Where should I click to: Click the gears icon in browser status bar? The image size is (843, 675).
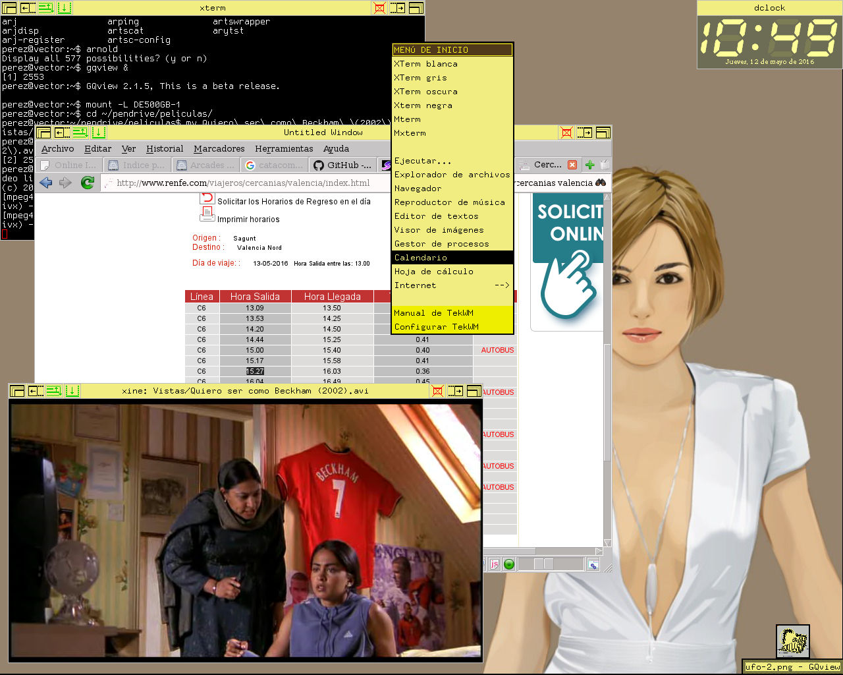[x=593, y=565]
